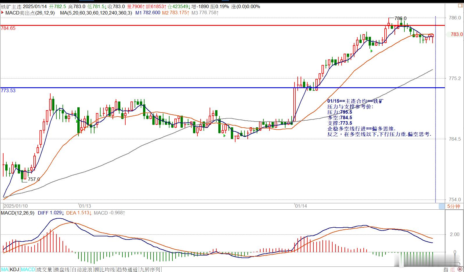Click the 01/13 date label on axis
The image size is (464, 272).
tap(85, 206)
